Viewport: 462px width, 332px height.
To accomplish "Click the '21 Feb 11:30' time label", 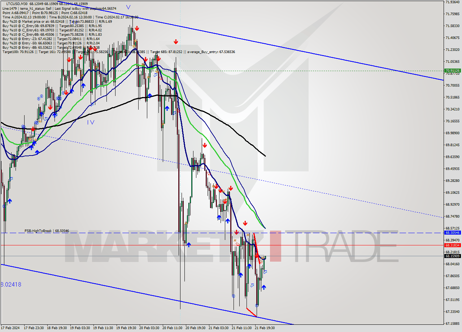I will tap(242, 328).
